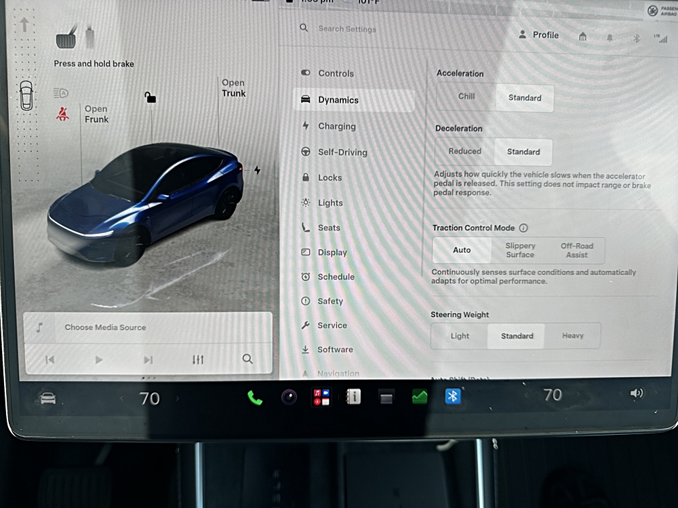This screenshot has width=678, height=508.
Task: Open the Display settings menu
Action: tap(324, 252)
